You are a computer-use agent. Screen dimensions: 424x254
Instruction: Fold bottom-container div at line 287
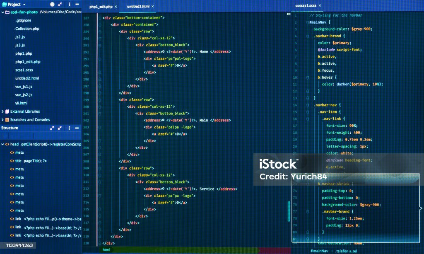pyautogui.click(x=100, y=18)
